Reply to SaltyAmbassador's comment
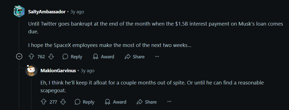 tap(72, 57)
